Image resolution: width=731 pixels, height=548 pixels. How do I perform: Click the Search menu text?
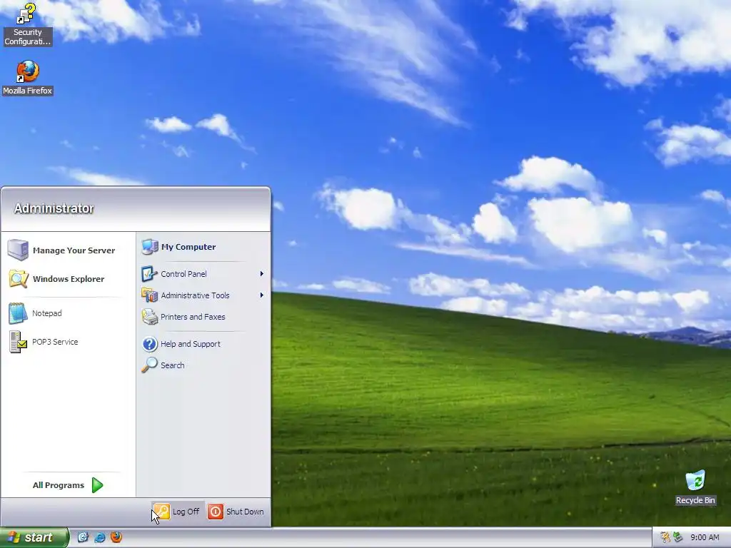point(173,365)
